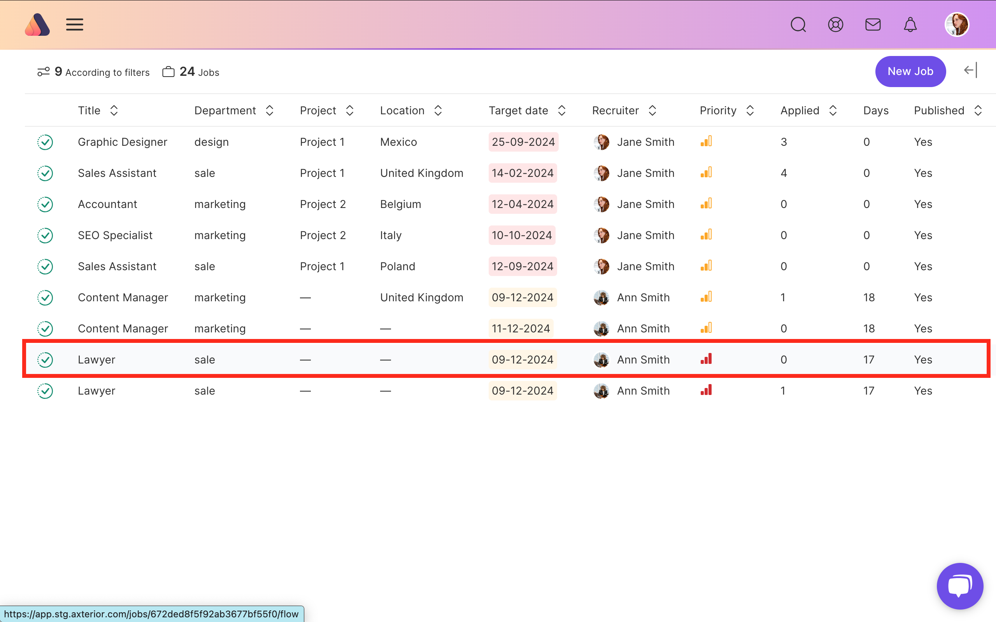Click the 9 According to filters label

pos(102,72)
